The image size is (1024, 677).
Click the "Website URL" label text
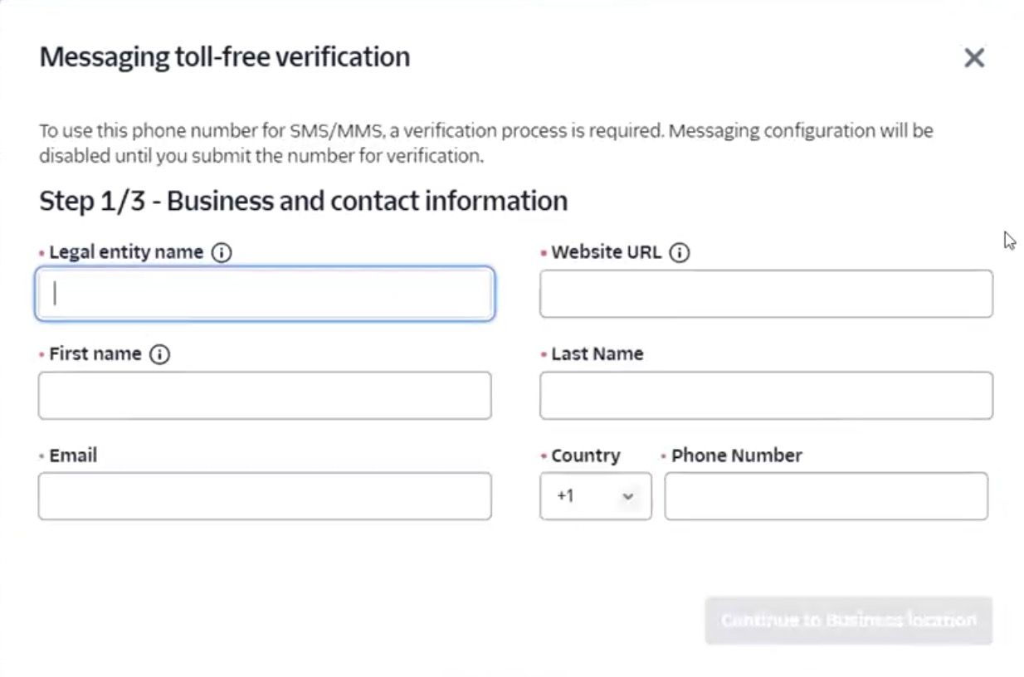pyautogui.click(x=606, y=252)
